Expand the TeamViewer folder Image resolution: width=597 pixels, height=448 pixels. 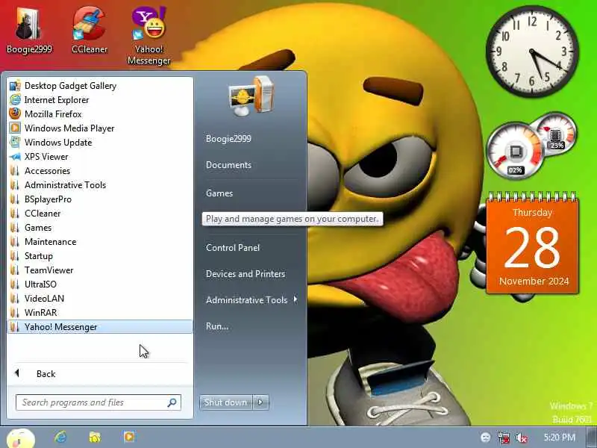click(100, 270)
